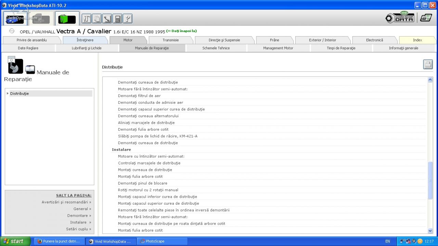
Task: Open the Lubrifianți și Lichide sub-tab
Action: click(87, 48)
